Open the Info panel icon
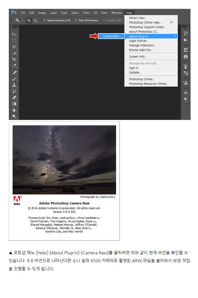 (x=186, y=57)
